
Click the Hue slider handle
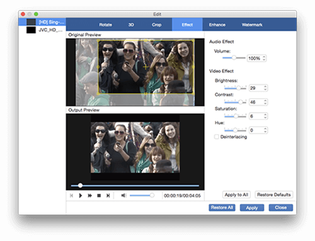coord(236,130)
